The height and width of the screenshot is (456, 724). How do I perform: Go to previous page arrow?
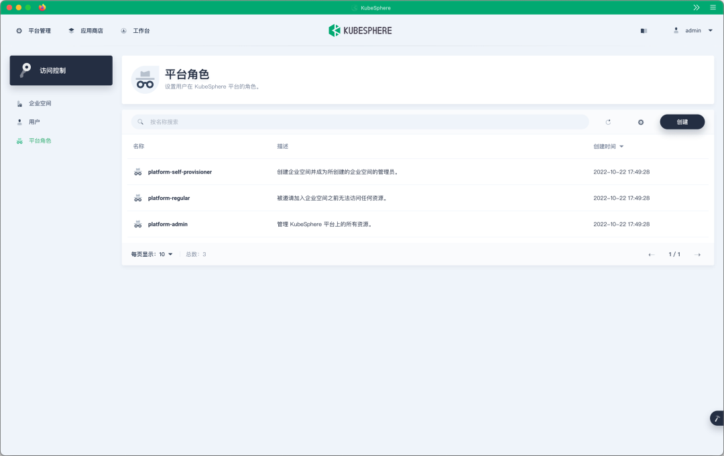[651, 255]
